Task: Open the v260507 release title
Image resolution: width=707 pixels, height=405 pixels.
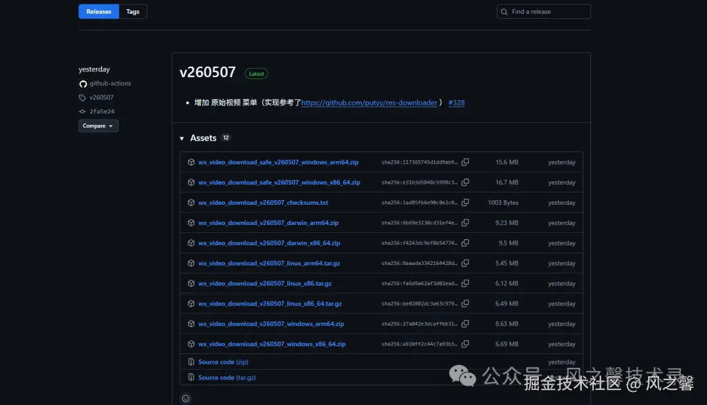Action: click(x=208, y=72)
